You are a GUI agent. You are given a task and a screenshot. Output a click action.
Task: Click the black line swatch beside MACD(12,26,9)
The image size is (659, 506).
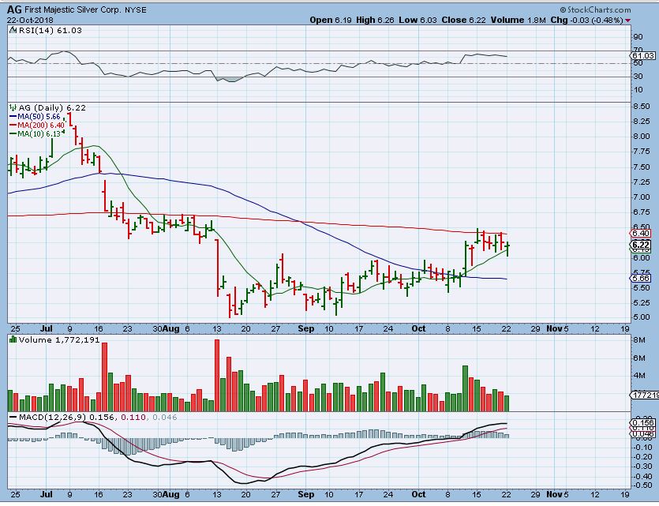click(x=13, y=417)
